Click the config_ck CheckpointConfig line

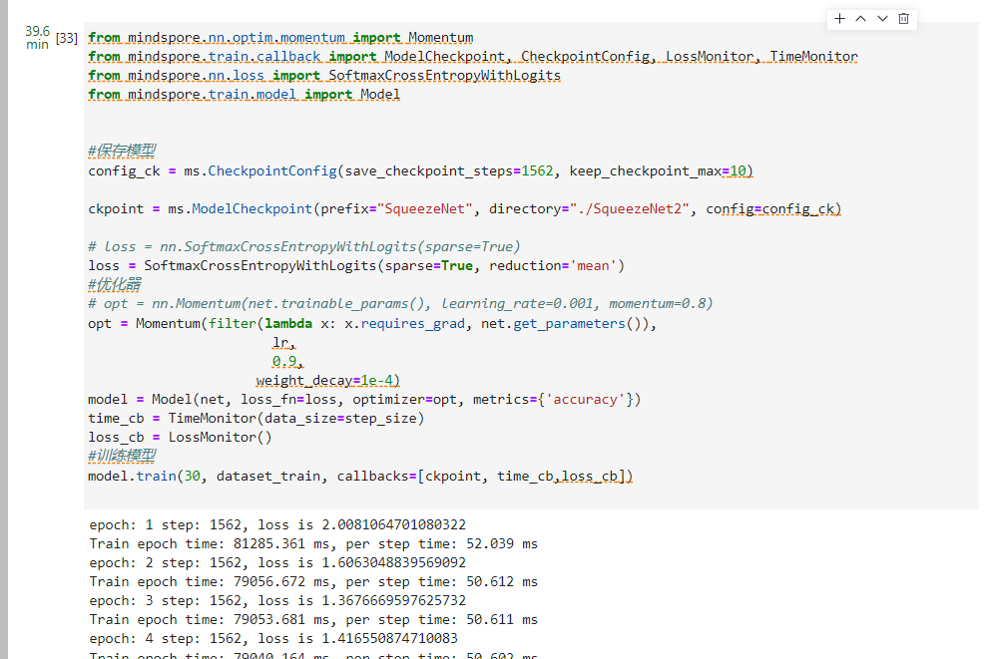pos(420,171)
